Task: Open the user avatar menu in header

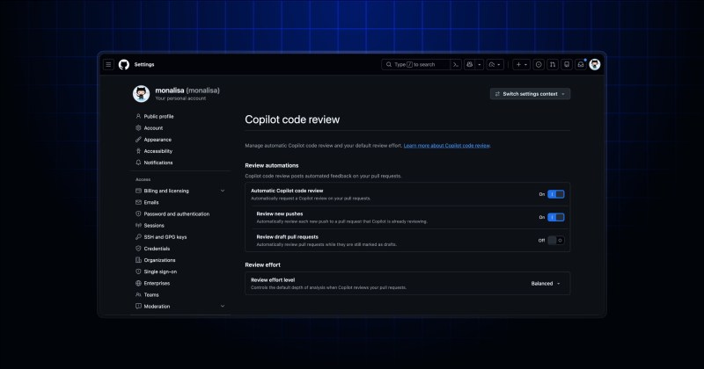Action: (x=595, y=64)
